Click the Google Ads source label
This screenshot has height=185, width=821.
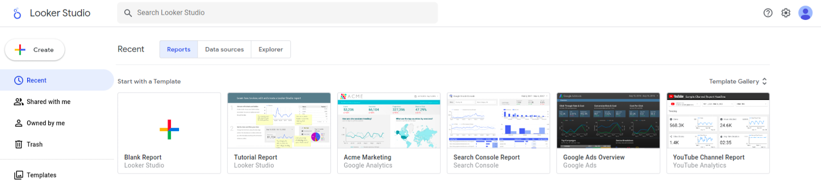[x=580, y=166]
